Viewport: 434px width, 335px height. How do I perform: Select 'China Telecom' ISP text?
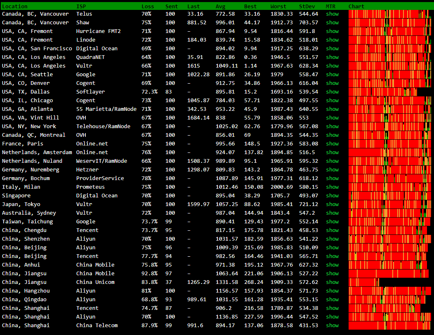[x=97, y=326]
